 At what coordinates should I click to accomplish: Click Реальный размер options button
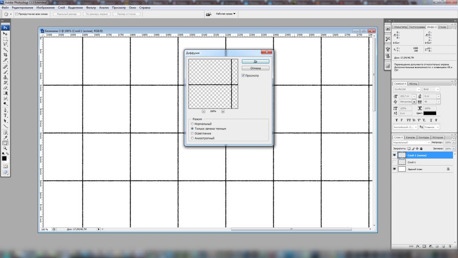pos(67,14)
